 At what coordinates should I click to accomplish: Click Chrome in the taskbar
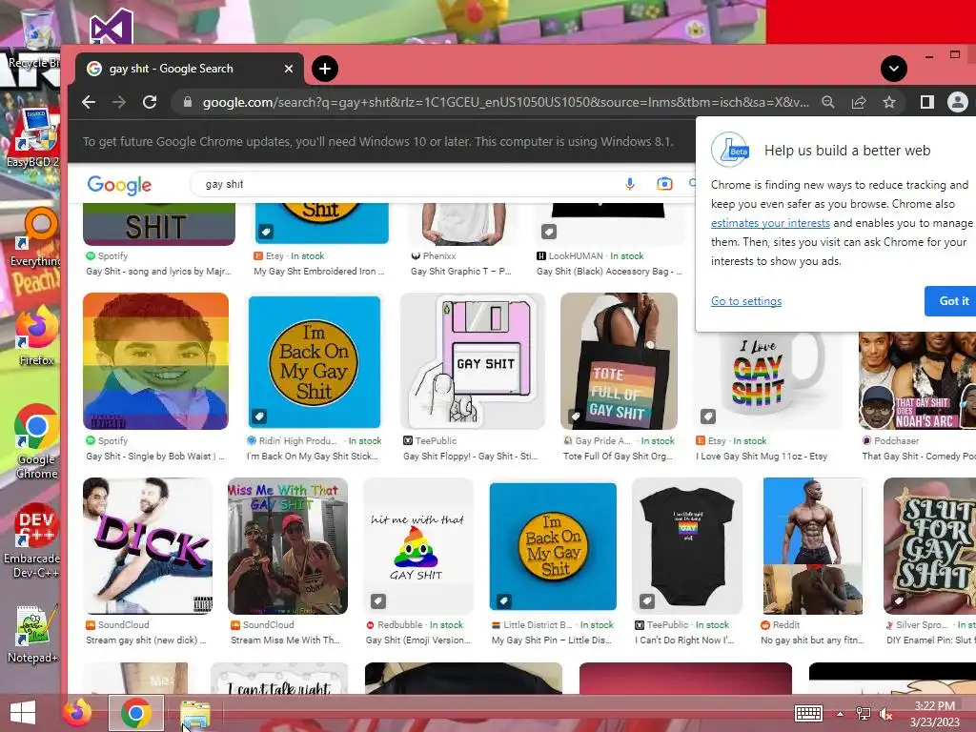[136, 713]
